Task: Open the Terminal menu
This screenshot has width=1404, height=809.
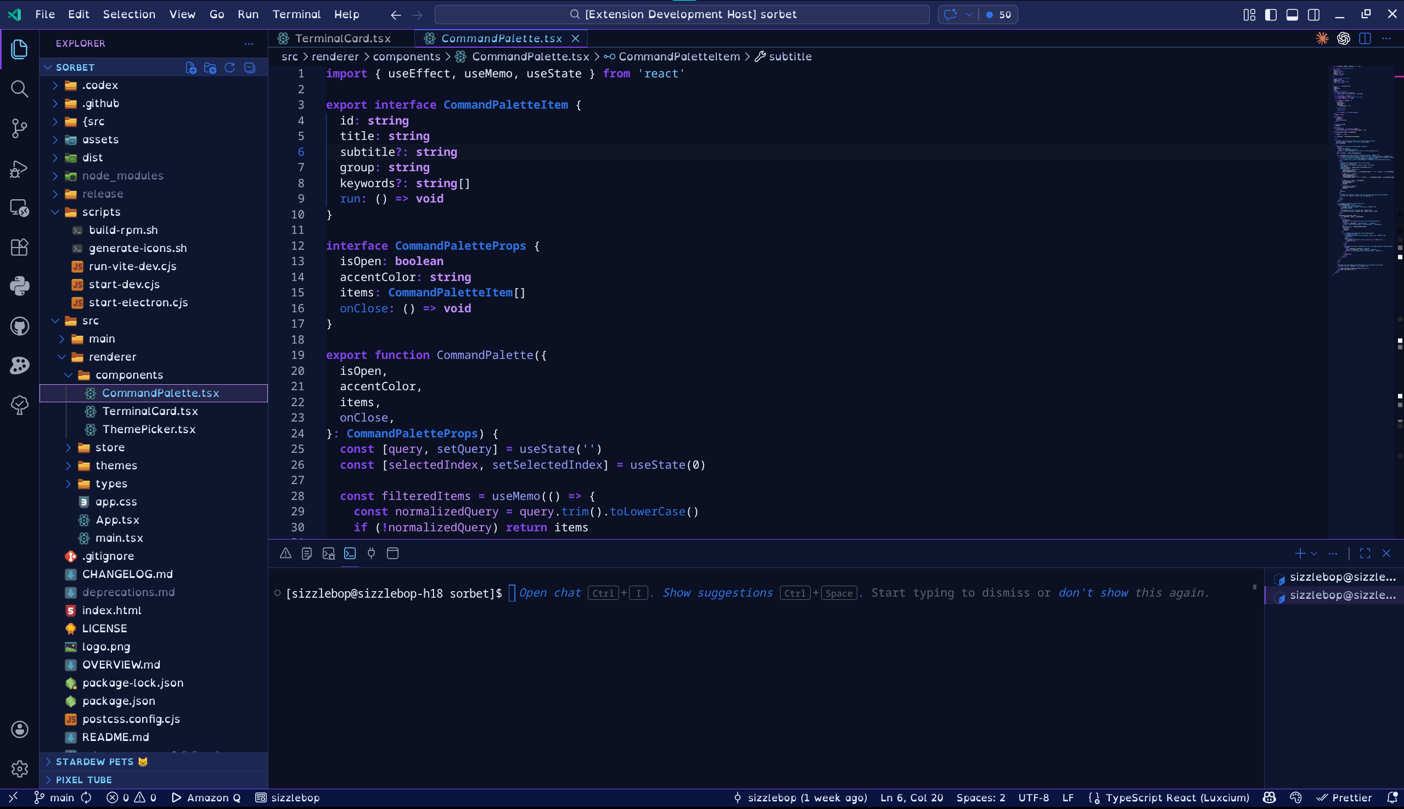Action: 296,14
